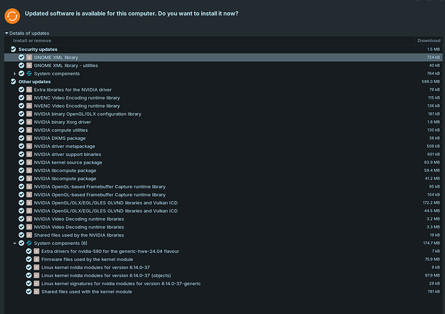Collapse the Details of updates section
The height and width of the screenshot is (314, 445).
tap(6, 33)
